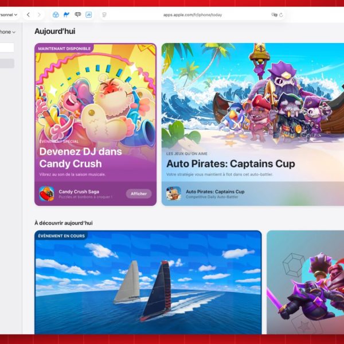Click 'Puzzles et bonbons à croquer !' subtitle
The image size is (344, 344).
(x=85, y=197)
